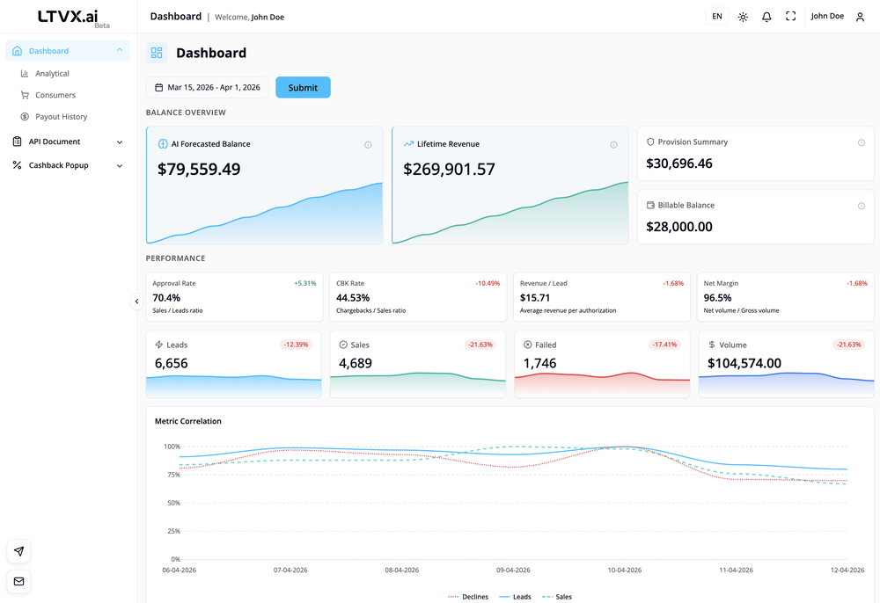Click the AI Forecasted Balance globe icon
Viewport: 880px width, 603px height.
(161, 144)
